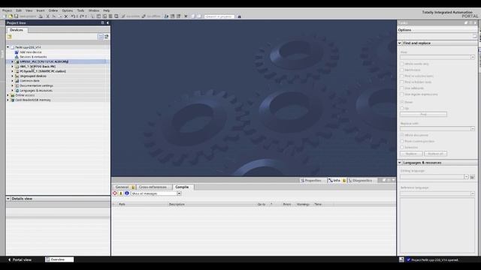Click the Go offline toolbar button
Image resolution: width=481 pixels, height=270 pixels.
coord(151,16)
